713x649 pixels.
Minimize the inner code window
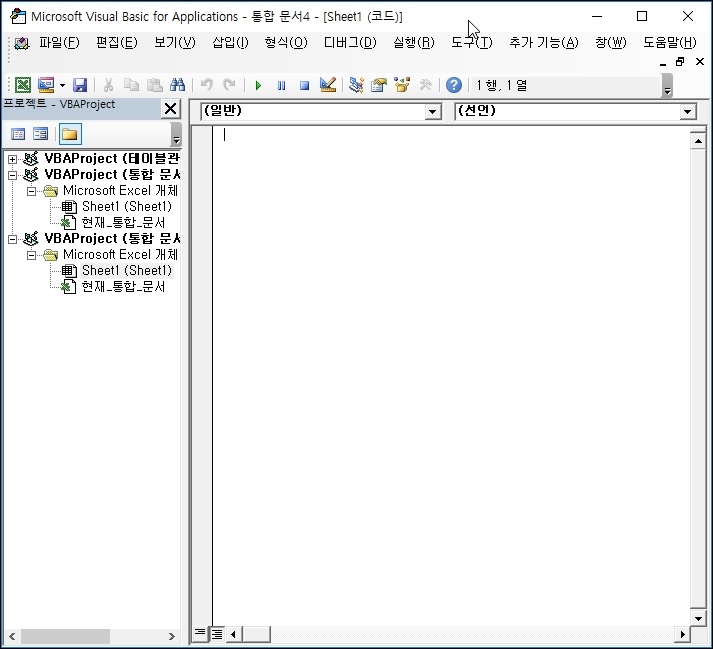[663, 63]
